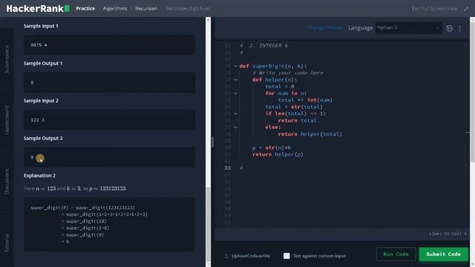Click code line 'total = str(total)'

point(294,107)
